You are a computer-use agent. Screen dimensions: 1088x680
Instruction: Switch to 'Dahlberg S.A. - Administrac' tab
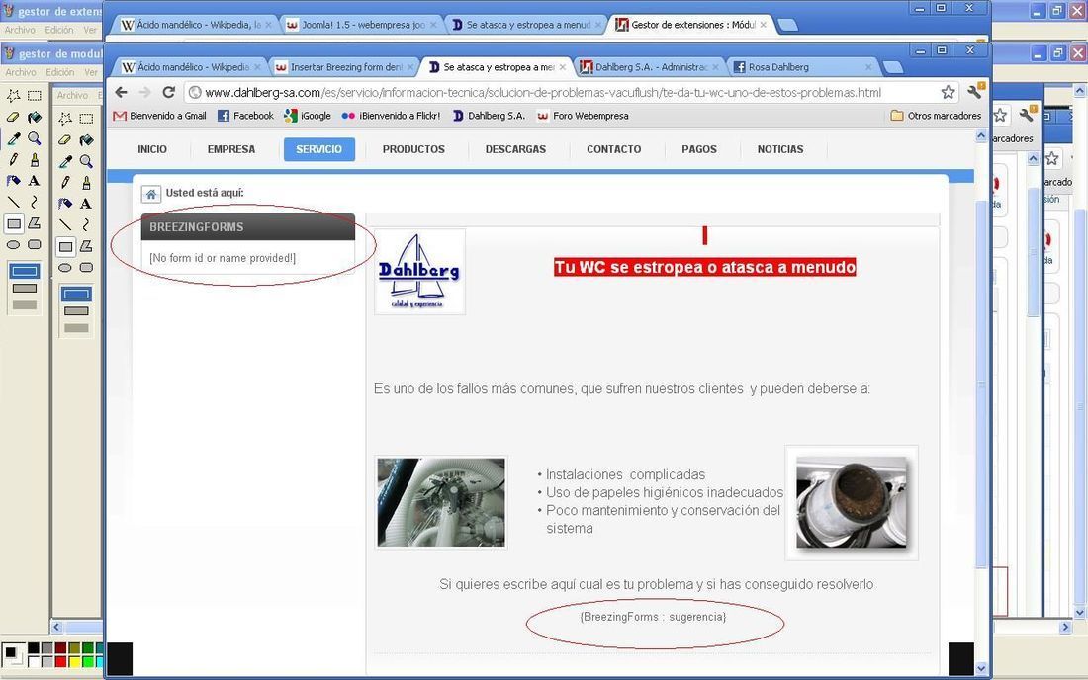pyautogui.click(x=649, y=67)
